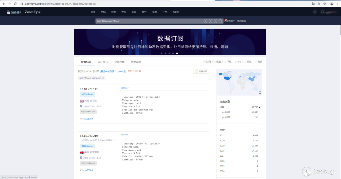Switch site language with En toggle

(315, 12)
